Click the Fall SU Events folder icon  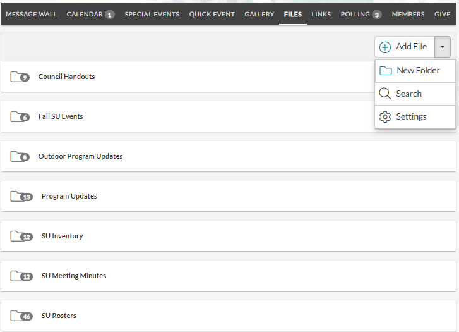20,117
